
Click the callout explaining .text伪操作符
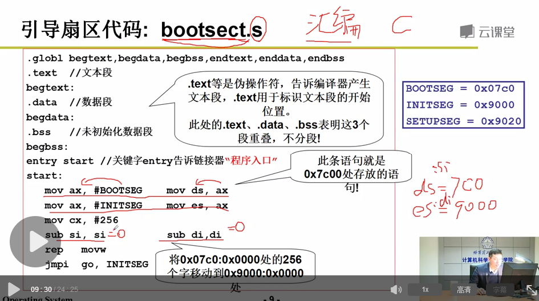point(279,109)
